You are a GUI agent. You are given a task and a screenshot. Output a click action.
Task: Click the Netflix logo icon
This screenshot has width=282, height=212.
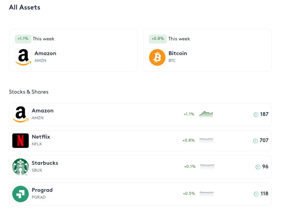pyautogui.click(x=21, y=141)
